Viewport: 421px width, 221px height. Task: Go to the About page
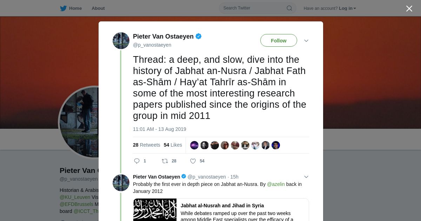(98, 8)
